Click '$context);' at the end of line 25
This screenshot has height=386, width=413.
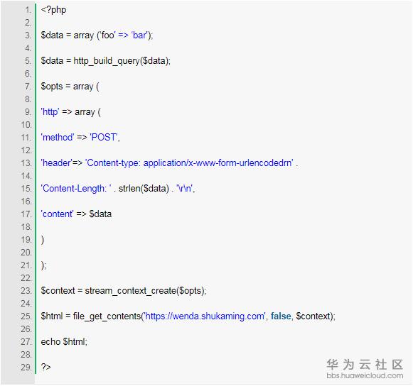316,316
